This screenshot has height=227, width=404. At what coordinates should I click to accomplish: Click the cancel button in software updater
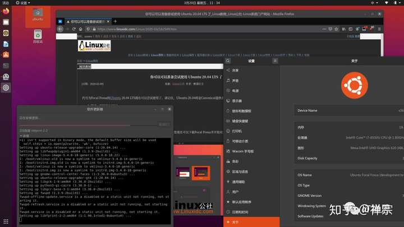[164, 124]
